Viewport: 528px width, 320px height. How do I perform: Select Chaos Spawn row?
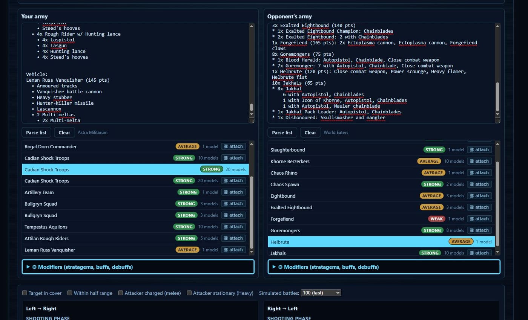pyautogui.click(x=381, y=184)
